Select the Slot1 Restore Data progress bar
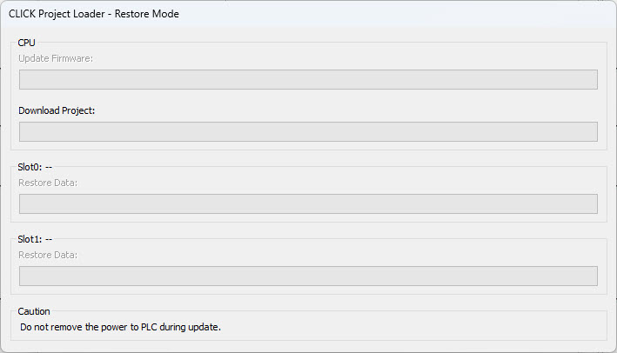The height and width of the screenshot is (353, 617). pos(308,276)
